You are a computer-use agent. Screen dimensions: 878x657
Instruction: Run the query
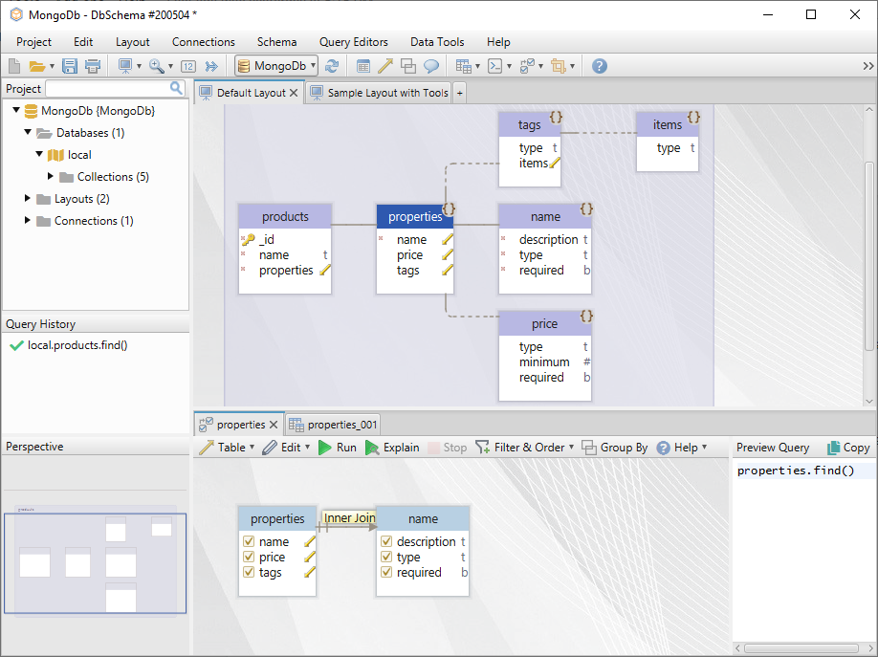point(337,448)
